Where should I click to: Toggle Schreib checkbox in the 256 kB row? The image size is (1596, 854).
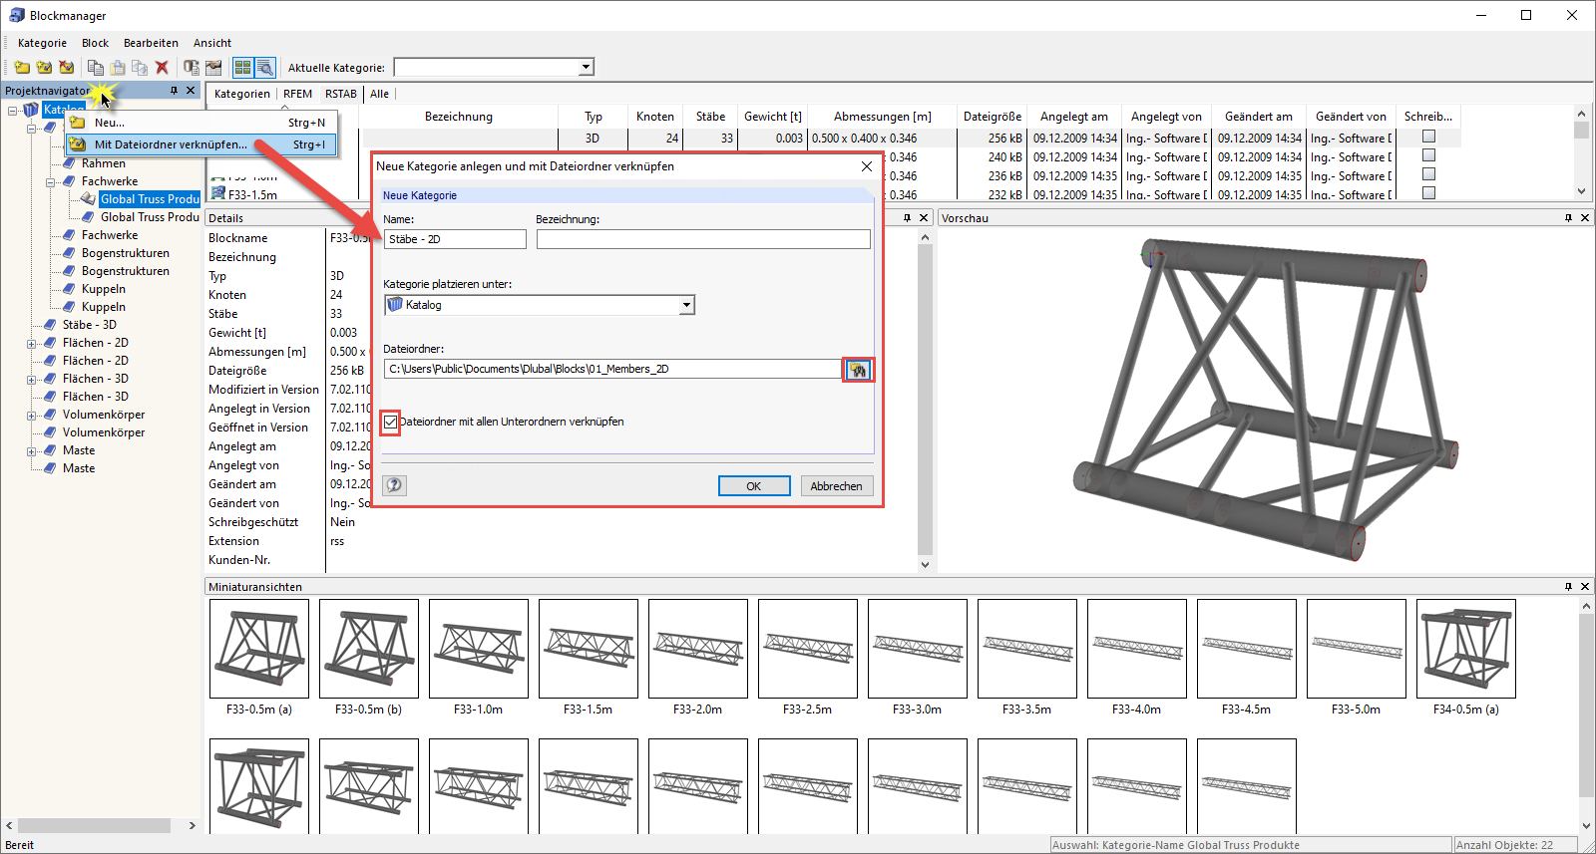click(x=1428, y=137)
